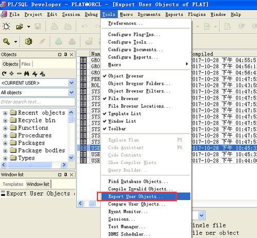Click the pin icon of Objects panel
The height and width of the screenshot is (238, 257).
65,54
